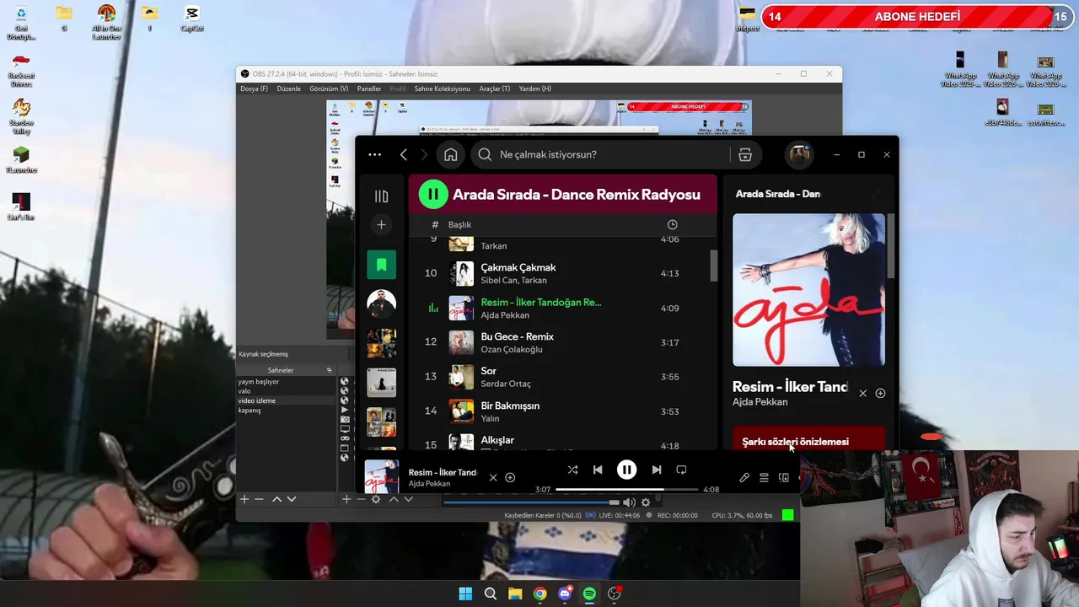Select the track Bir Bakmışsın

562,411
